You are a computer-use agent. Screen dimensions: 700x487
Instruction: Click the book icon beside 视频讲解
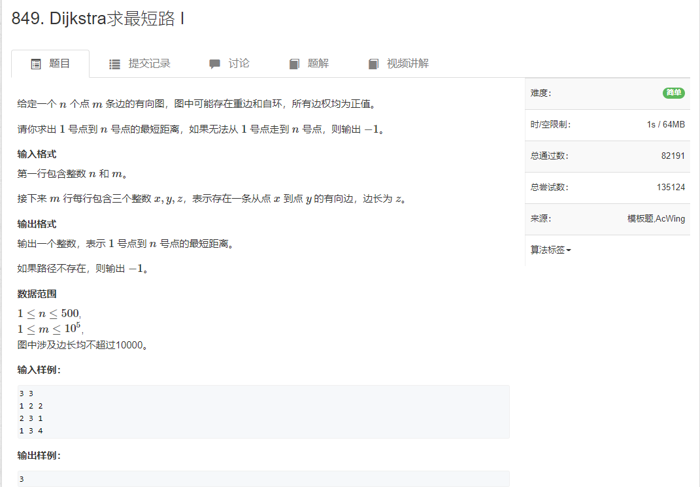tap(373, 63)
